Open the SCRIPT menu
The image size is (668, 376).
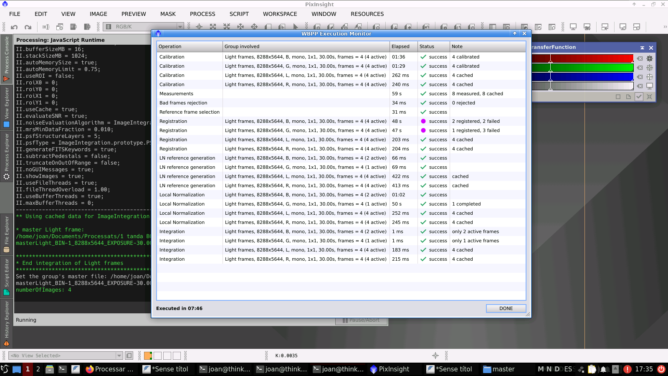(x=239, y=14)
